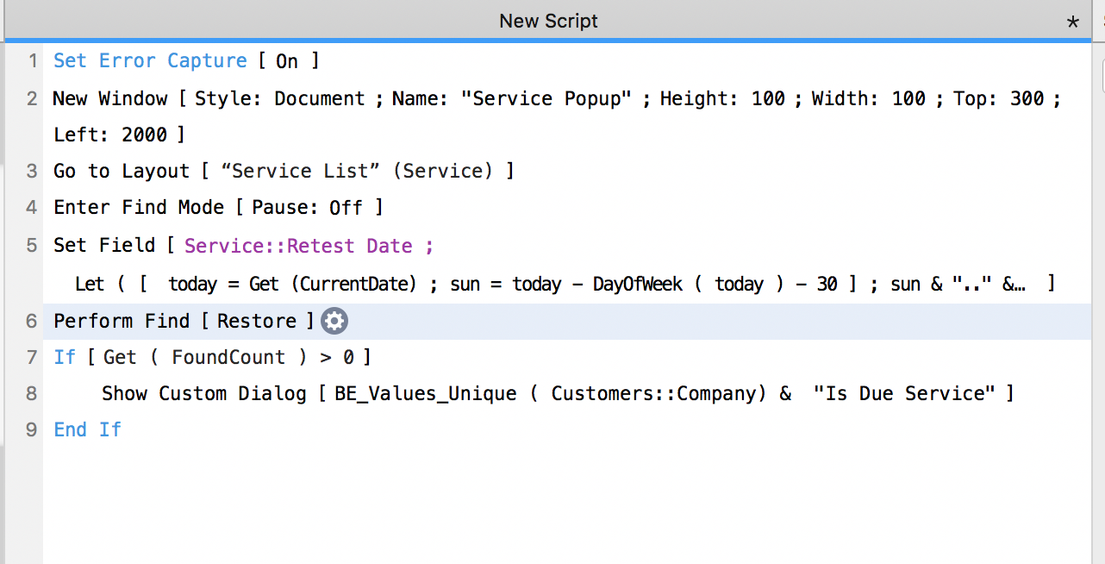Image resolution: width=1105 pixels, height=564 pixels.
Task: Click the Go to Layout step
Action: (x=284, y=171)
